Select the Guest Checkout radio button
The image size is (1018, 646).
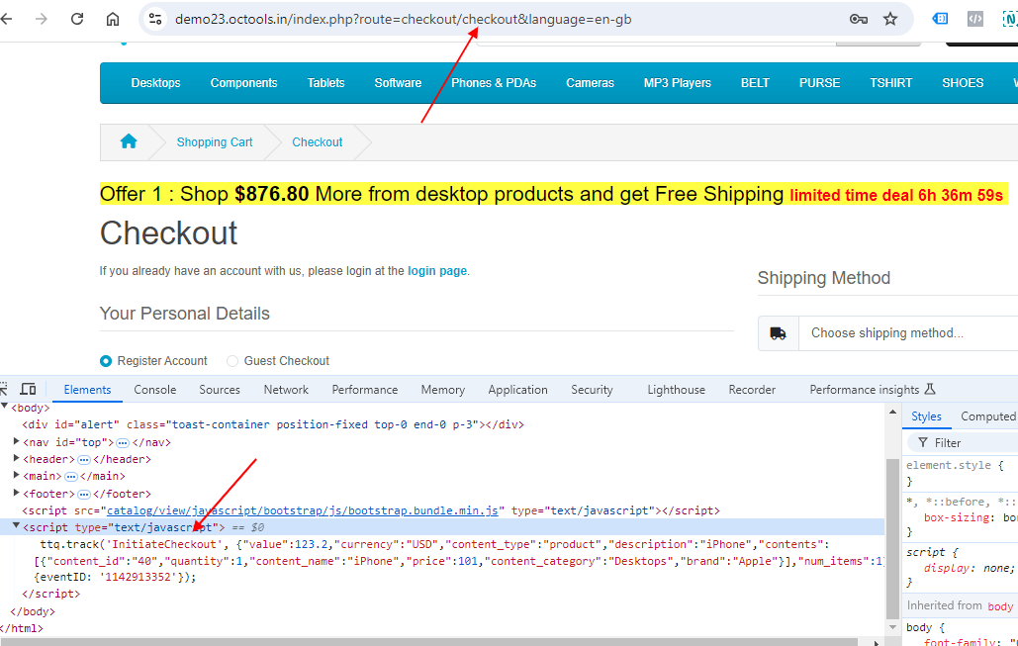click(232, 361)
